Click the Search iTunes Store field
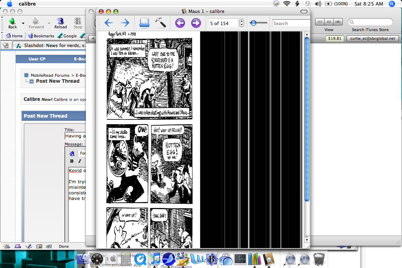 370,22
